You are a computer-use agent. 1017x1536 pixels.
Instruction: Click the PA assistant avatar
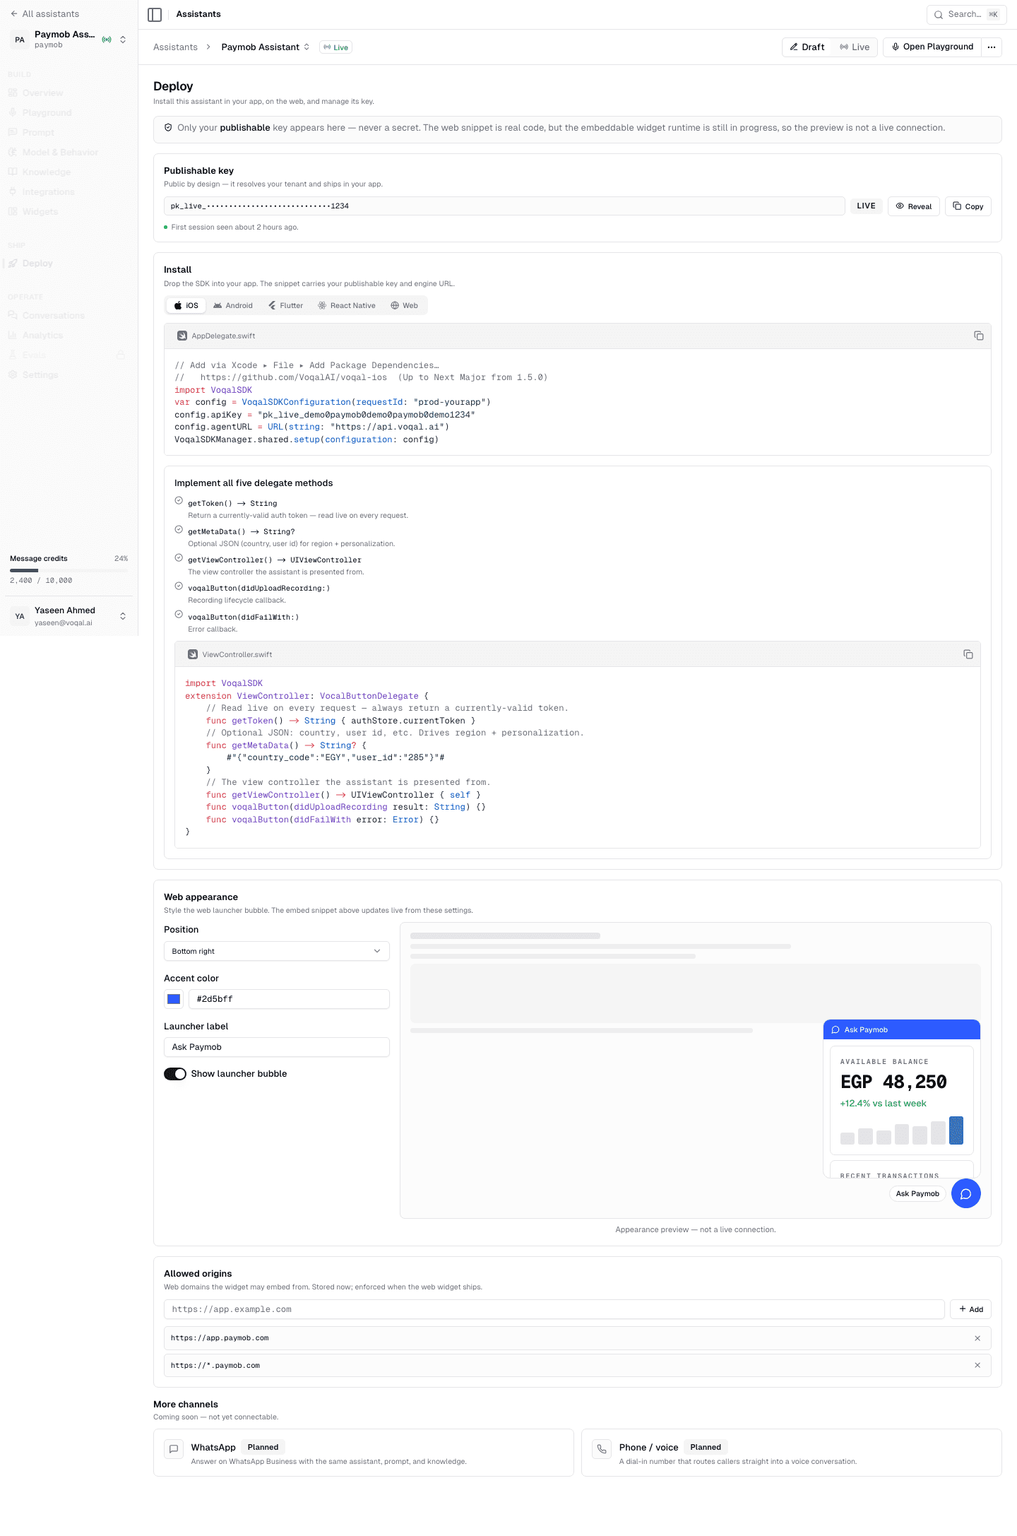(20, 40)
